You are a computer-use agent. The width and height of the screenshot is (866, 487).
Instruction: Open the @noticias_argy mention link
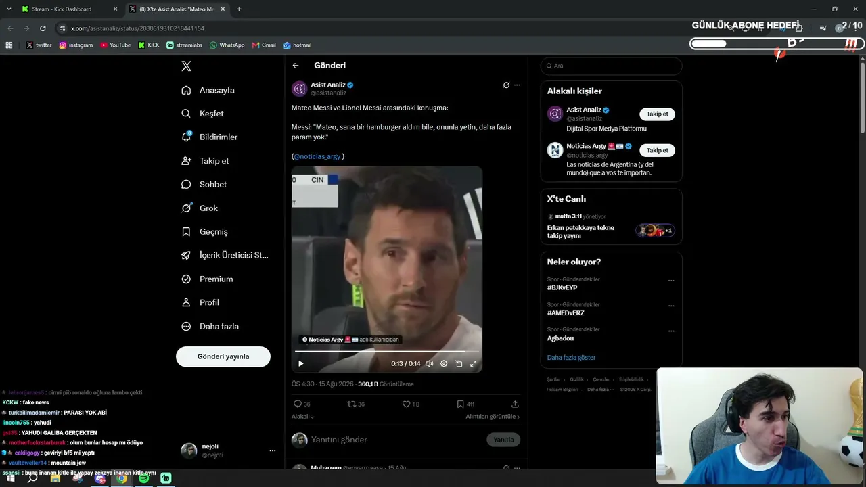317,156
